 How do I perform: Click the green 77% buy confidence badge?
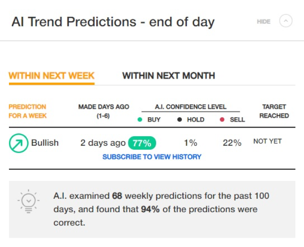142,143
